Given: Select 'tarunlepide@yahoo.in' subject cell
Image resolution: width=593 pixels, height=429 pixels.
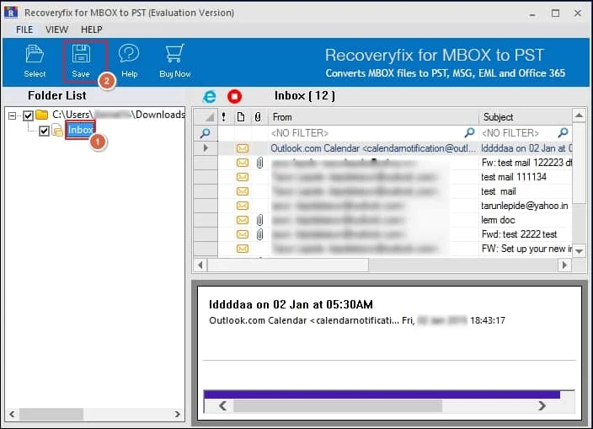Looking at the screenshot, I should pos(526,206).
